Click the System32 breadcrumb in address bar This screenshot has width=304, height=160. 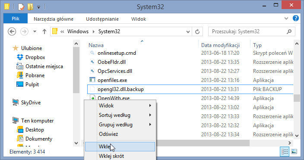coord(109,31)
